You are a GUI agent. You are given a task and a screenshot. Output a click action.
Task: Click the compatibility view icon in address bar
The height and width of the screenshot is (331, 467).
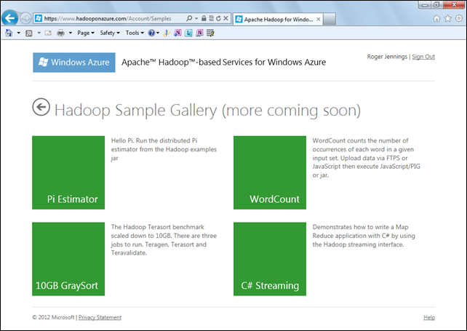coord(211,18)
